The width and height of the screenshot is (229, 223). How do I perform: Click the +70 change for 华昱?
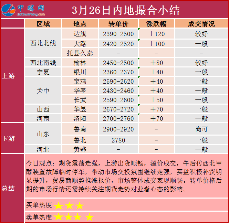click(156, 109)
